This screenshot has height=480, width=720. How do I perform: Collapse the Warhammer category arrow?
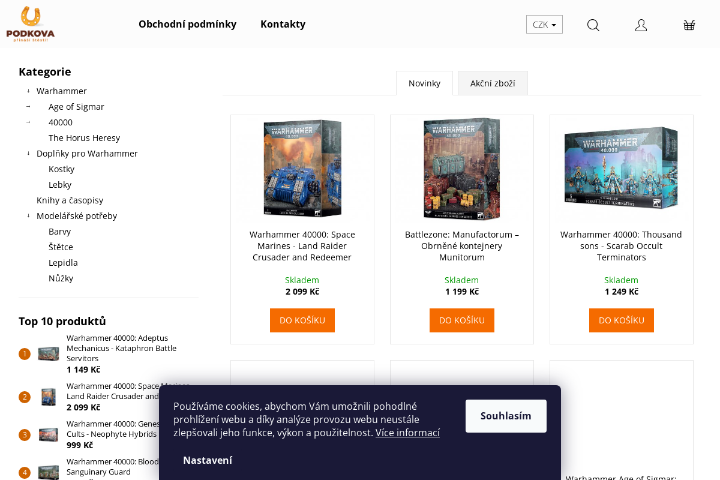(x=28, y=91)
